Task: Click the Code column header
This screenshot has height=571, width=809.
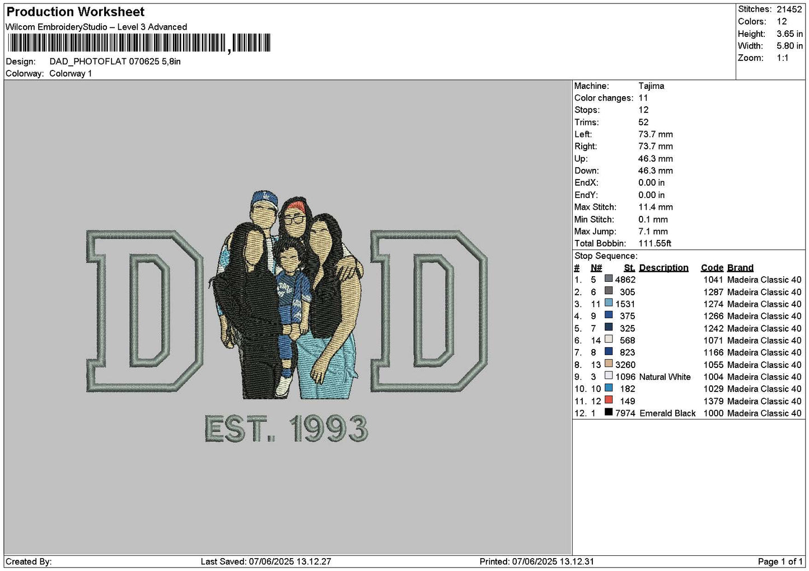Action: 712,268
